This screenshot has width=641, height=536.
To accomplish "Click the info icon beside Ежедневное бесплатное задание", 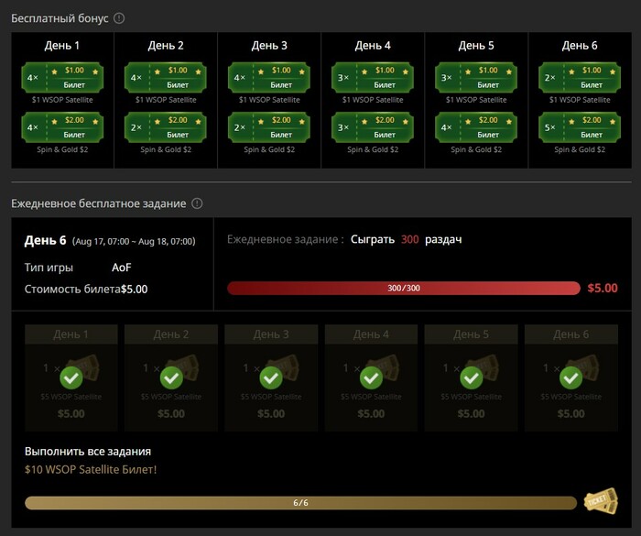I will pos(197,203).
